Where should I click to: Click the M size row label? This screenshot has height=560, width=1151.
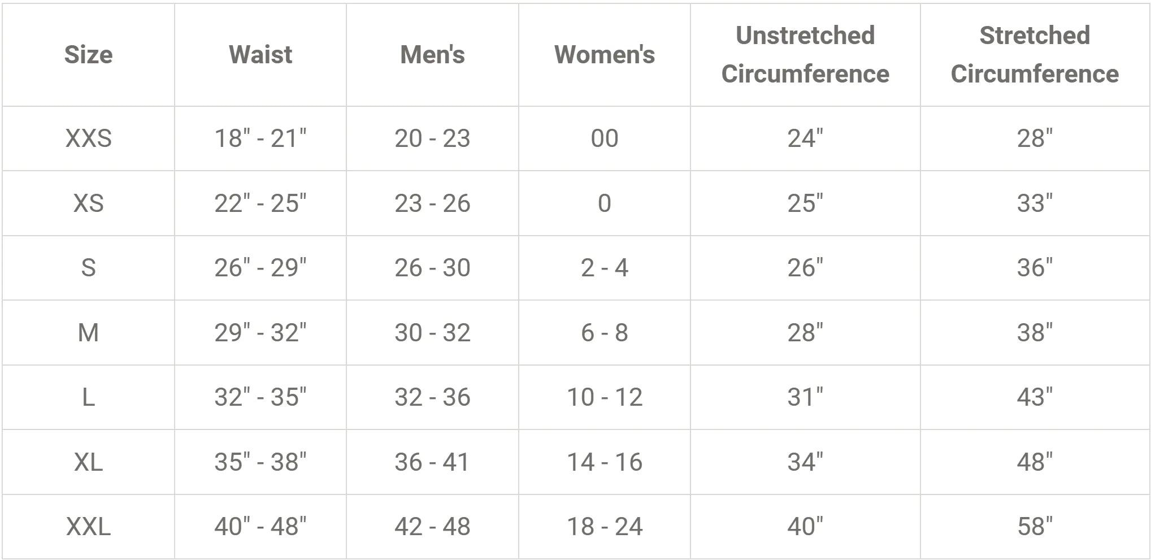click(88, 333)
